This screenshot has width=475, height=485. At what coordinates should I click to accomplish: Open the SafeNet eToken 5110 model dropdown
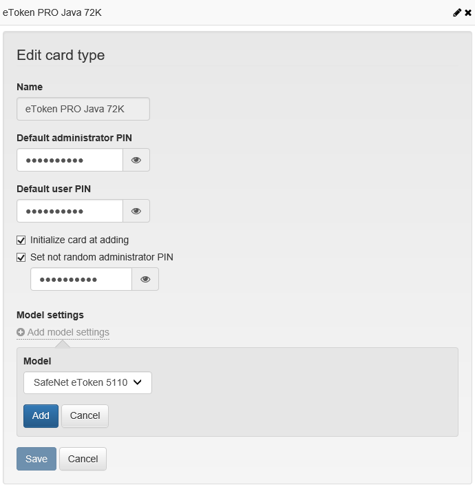87,382
